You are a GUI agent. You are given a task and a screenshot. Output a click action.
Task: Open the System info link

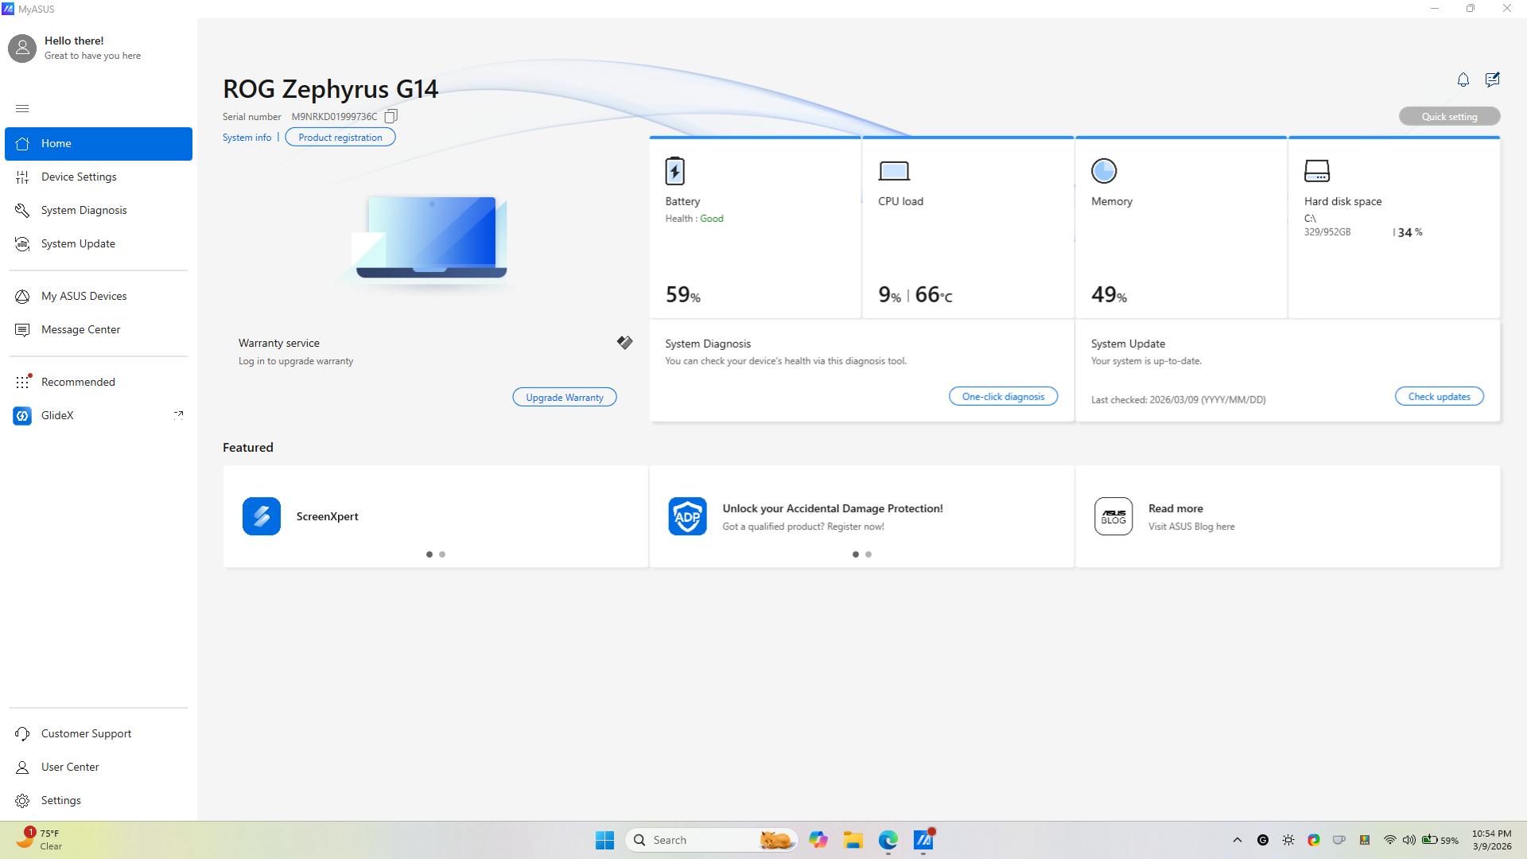247,138
